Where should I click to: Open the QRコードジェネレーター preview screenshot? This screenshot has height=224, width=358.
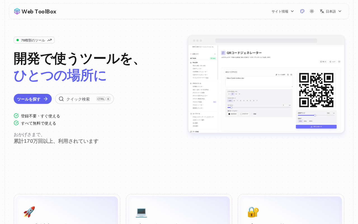click(266, 84)
